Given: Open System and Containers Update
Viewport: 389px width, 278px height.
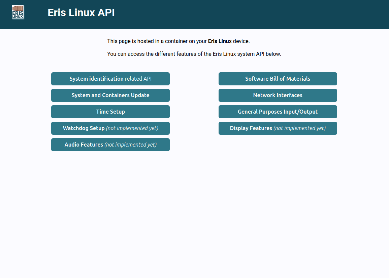Looking at the screenshot, I should 110,95.
